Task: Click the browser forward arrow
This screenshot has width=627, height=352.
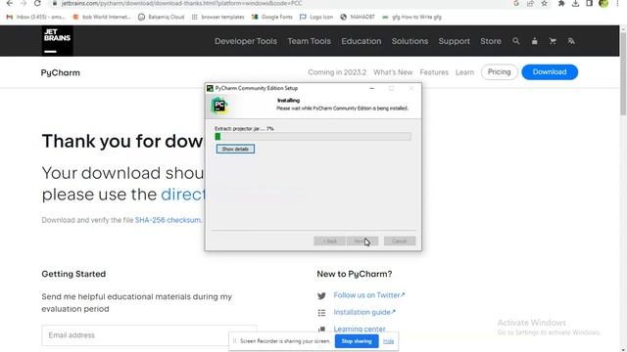Action: point(24,3)
